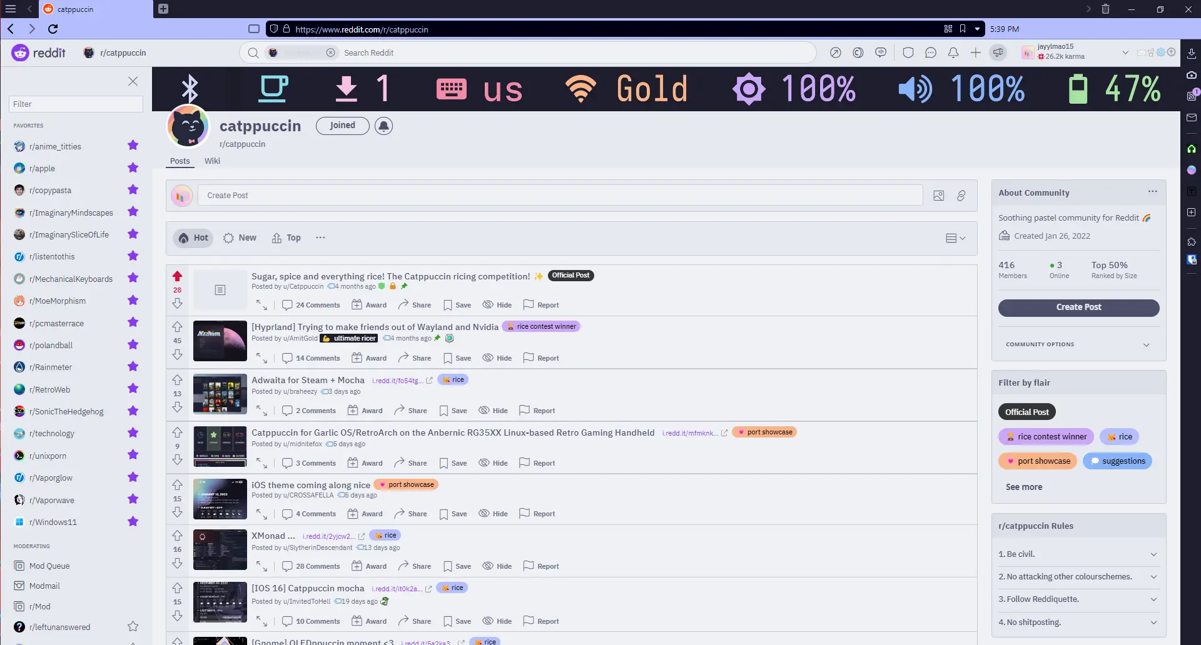This screenshot has height=645, width=1201.
Task: Toggle the community notification bell button
Action: [x=383, y=126]
